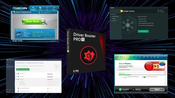Click the DriverEasy logo
This screenshot has width=175, height=98.
(x=20, y=8)
